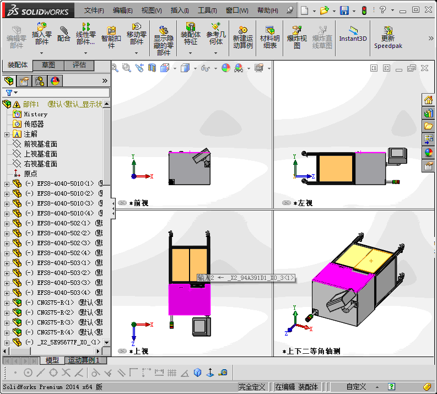This screenshot has height=394, width=437.
Task: Open Display Style dropdown arrow in view toolbar
Action: [x=195, y=68]
